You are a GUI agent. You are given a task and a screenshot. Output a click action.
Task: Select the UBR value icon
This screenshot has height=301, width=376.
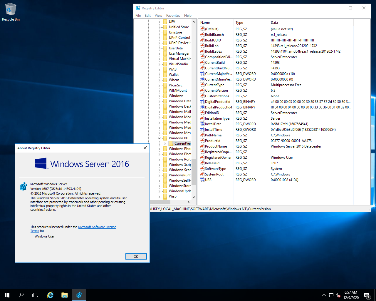point(202,180)
